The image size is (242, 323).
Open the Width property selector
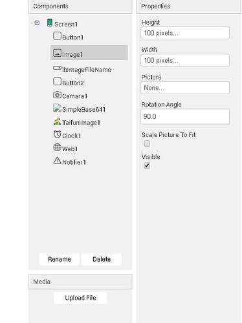(185, 60)
